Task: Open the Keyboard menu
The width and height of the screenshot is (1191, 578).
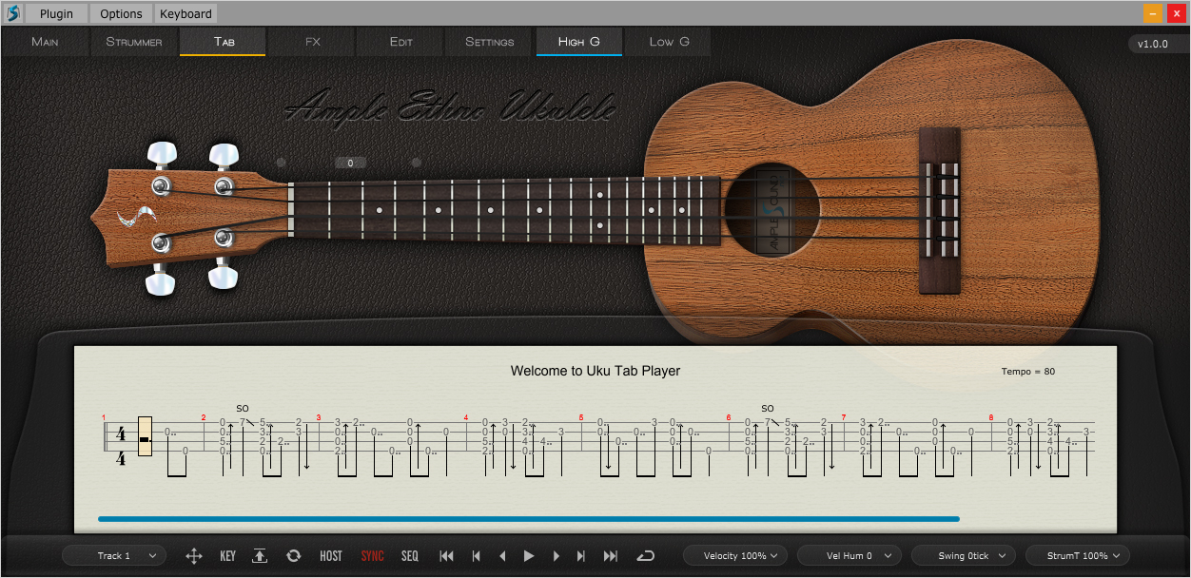Action: [186, 13]
